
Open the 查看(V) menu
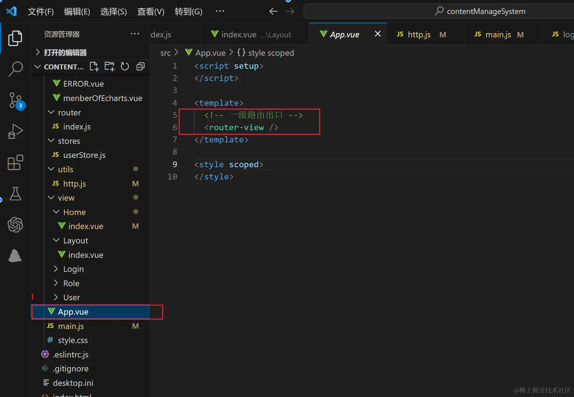pos(151,12)
